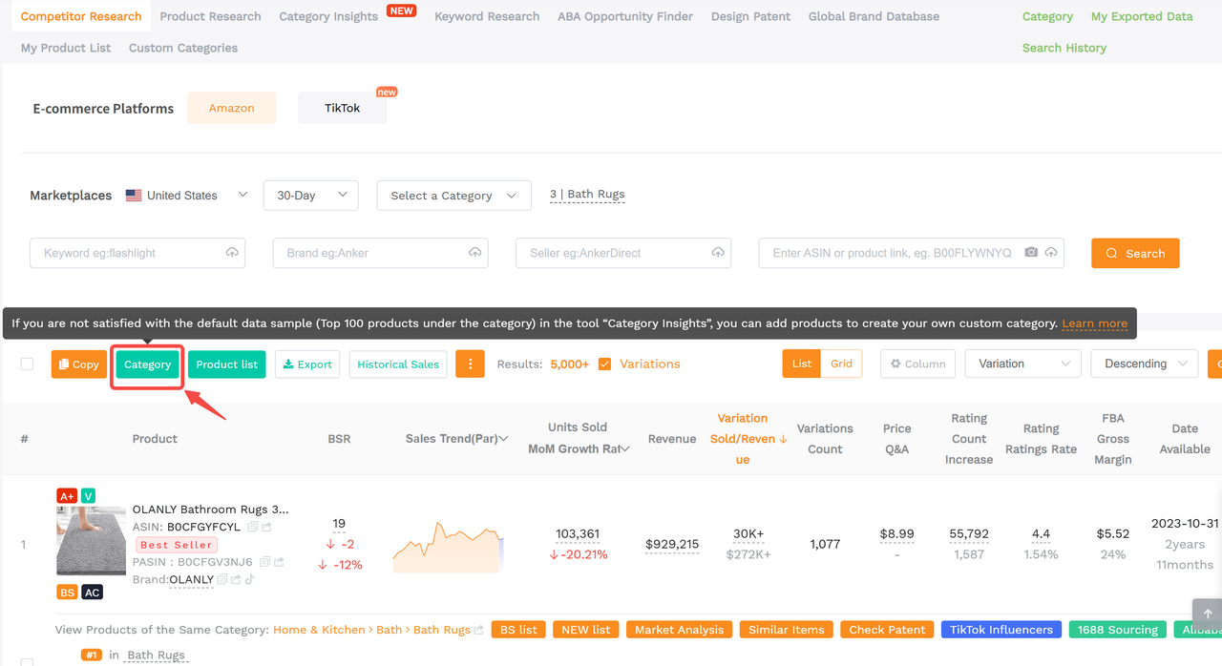Open PASIN B0CFGV3NJ6 external link
This screenshot has height=666, width=1222.
point(279,562)
